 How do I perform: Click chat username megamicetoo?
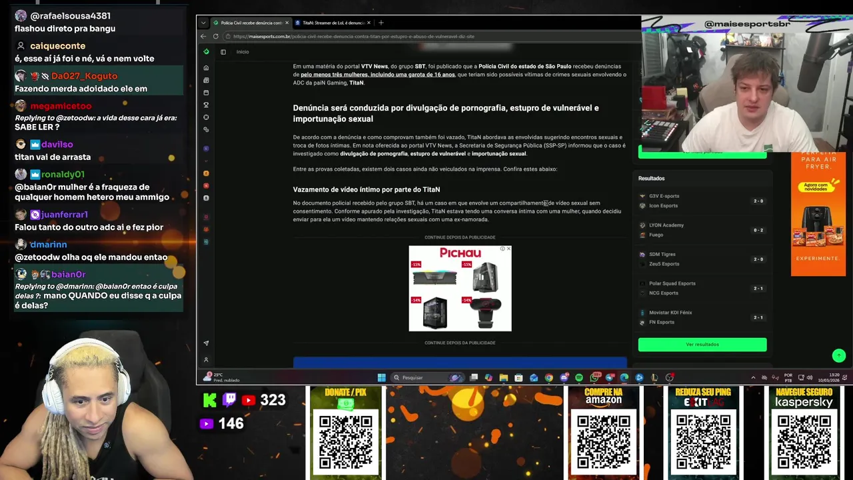[61, 106]
